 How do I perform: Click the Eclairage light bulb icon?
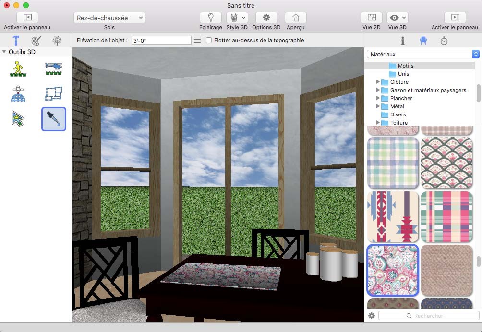(210, 18)
